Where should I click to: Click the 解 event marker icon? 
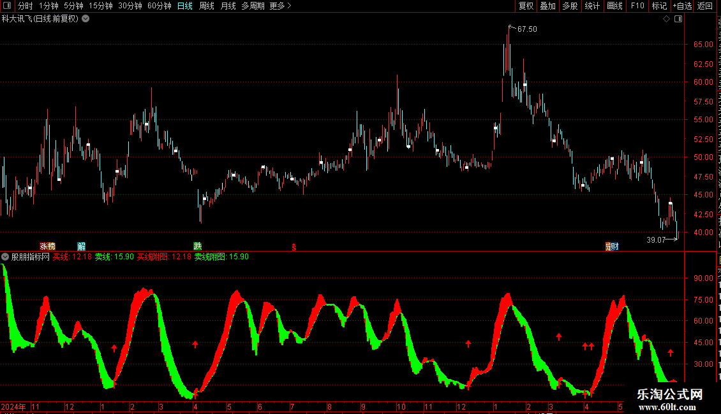(82, 246)
